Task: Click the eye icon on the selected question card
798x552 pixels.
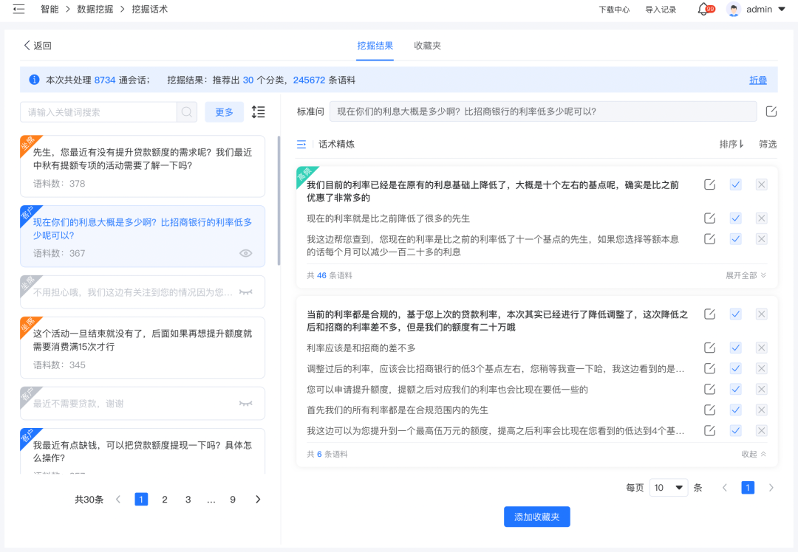Action: pyautogui.click(x=245, y=253)
